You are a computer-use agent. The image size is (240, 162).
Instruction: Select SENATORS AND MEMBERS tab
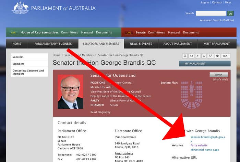101,44
